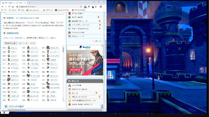Click the profile avatar in the toolbar
Viewport: 209px width, 117px height.
coord(101,6)
